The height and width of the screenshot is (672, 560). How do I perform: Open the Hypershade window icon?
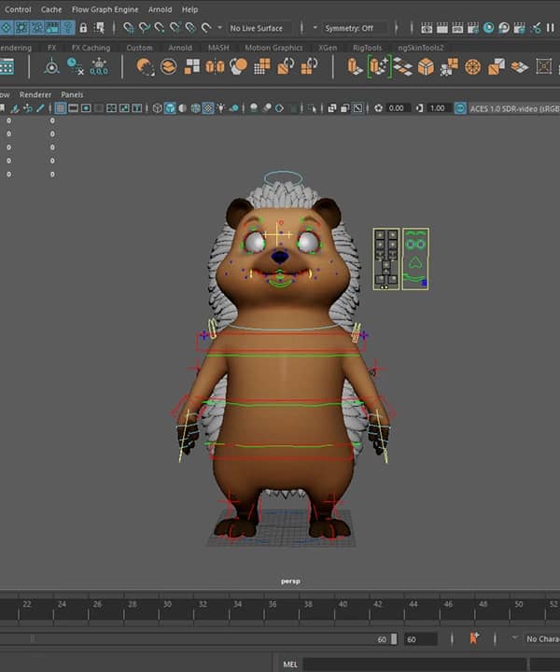[488, 28]
